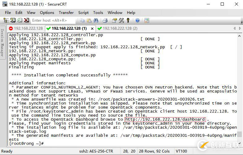Click the terminal scrollbar up arrow
243x155 pixels.
239,36
